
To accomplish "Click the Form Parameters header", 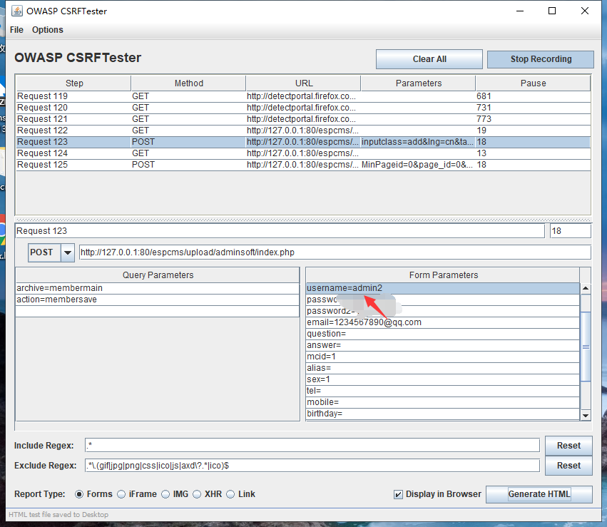I will pos(443,275).
